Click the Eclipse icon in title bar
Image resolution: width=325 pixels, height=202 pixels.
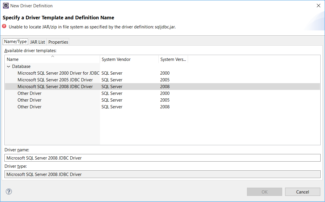pos(6,6)
